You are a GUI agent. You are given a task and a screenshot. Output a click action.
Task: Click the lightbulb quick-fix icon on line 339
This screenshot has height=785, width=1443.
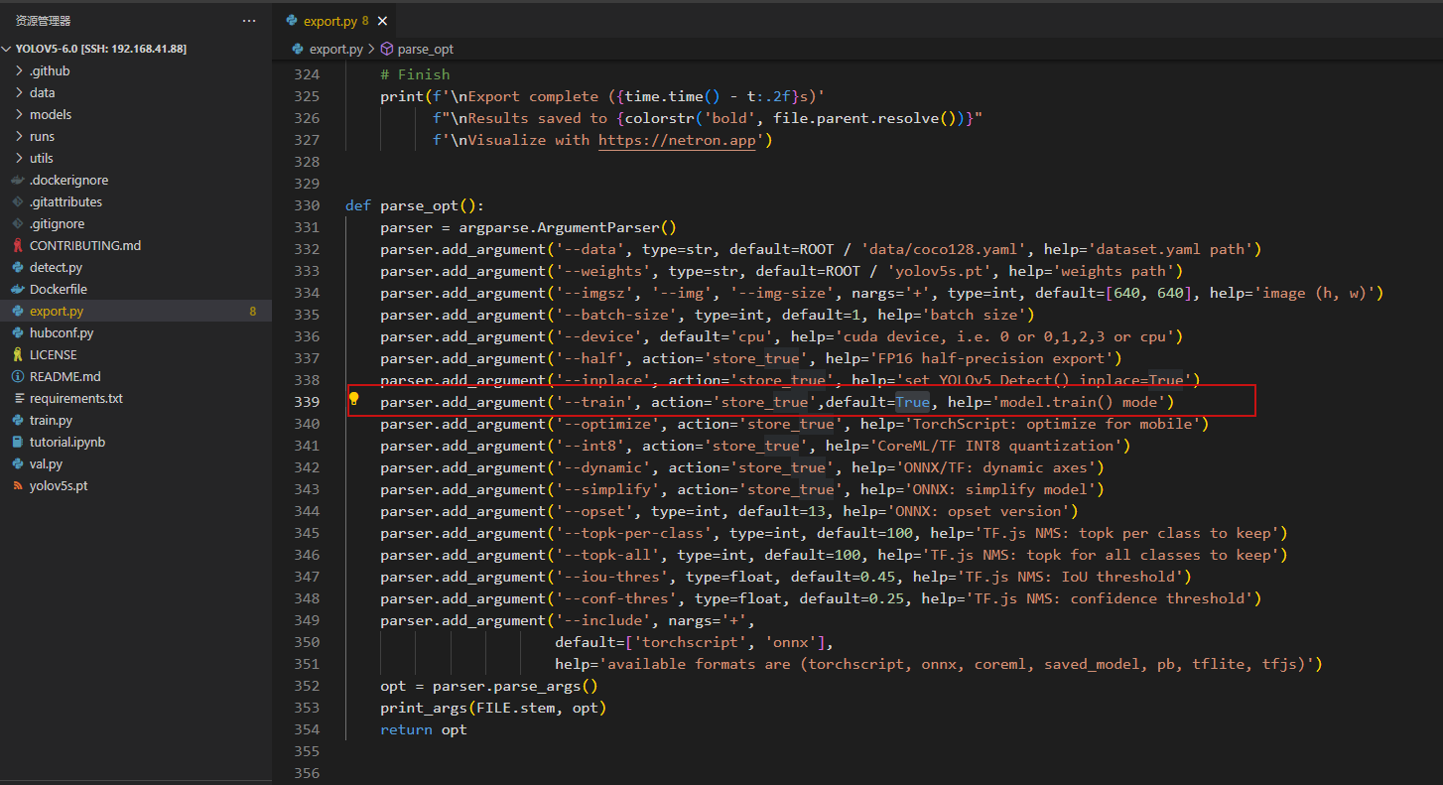pyautogui.click(x=353, y=400)
